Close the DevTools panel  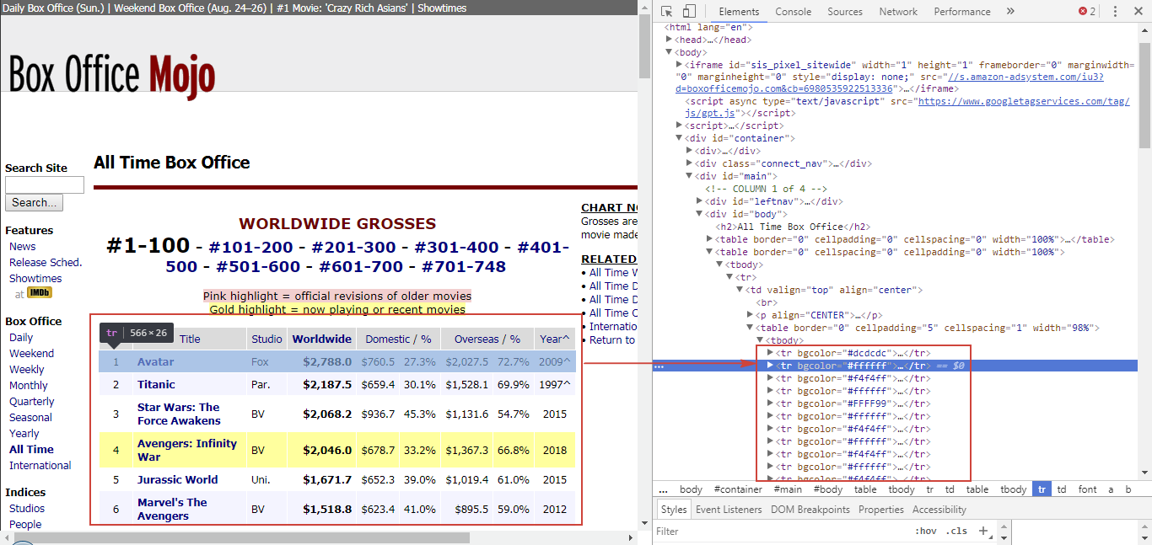coord(1138,12)
